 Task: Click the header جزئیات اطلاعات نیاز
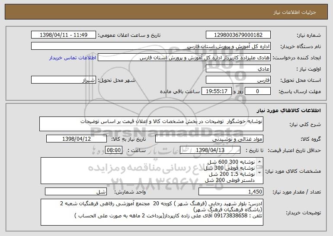[295, 12]
